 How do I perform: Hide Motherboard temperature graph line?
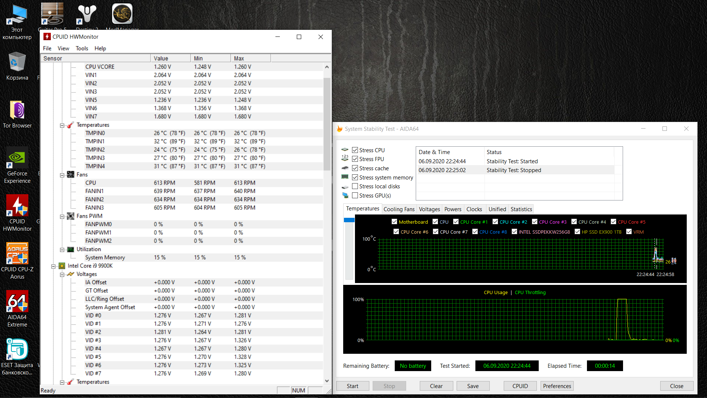pyautogui.click(x=394, y=222)
